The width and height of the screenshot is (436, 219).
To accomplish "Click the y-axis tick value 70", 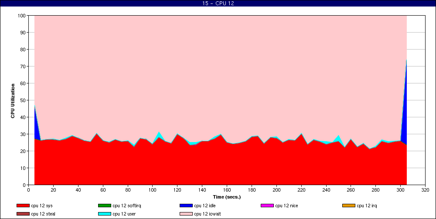I will click(23, 66).
